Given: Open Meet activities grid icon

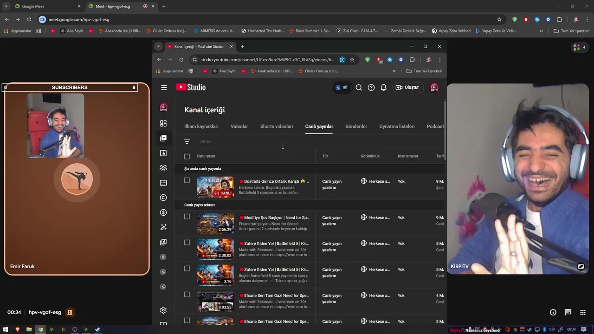Looking at the screenshot, I should (x=583, y=312).
